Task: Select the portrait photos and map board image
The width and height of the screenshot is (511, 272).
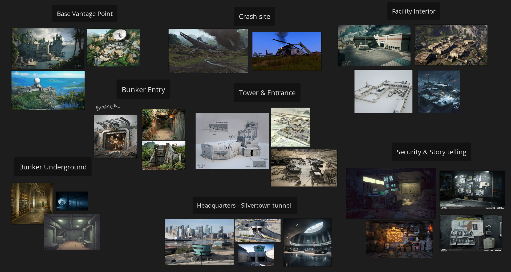Action: [471, 233]
